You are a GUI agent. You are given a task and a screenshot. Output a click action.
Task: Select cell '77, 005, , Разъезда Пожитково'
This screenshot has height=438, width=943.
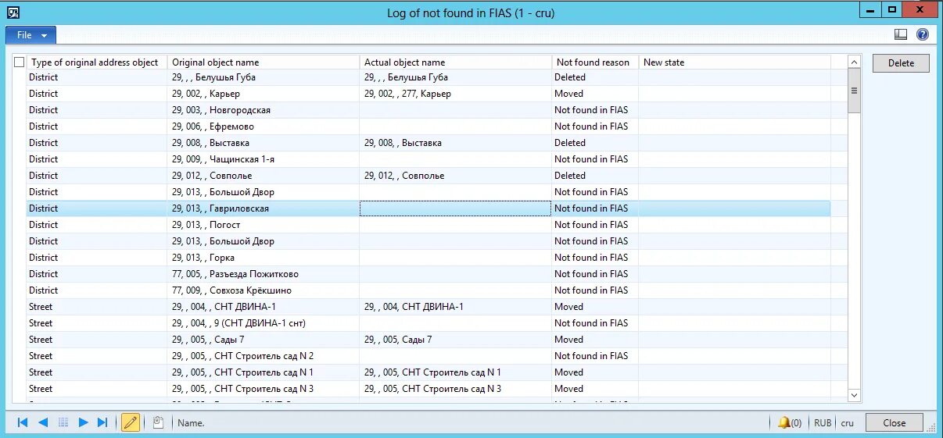(x=264, y=274)
